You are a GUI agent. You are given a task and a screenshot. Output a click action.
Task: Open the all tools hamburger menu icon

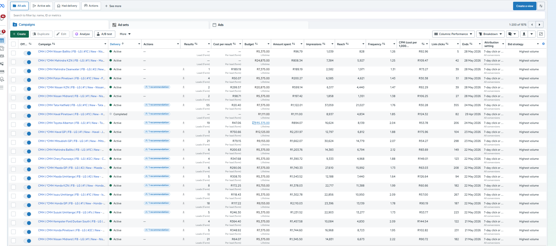2,87
